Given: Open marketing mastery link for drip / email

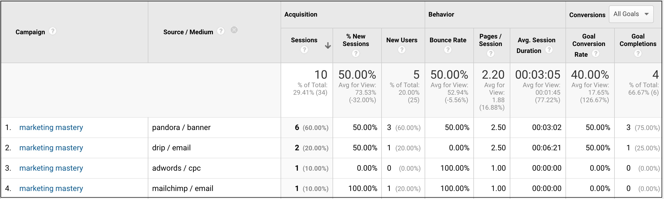Looking at the screenshot, I should click(x=51, y=148).
